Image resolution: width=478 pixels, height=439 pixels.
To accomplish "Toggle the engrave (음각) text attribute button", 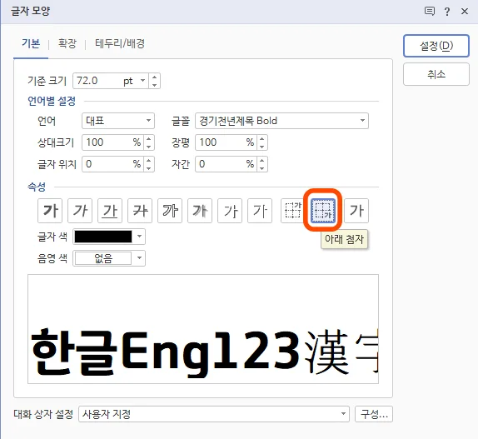I will tap(260, 211).
